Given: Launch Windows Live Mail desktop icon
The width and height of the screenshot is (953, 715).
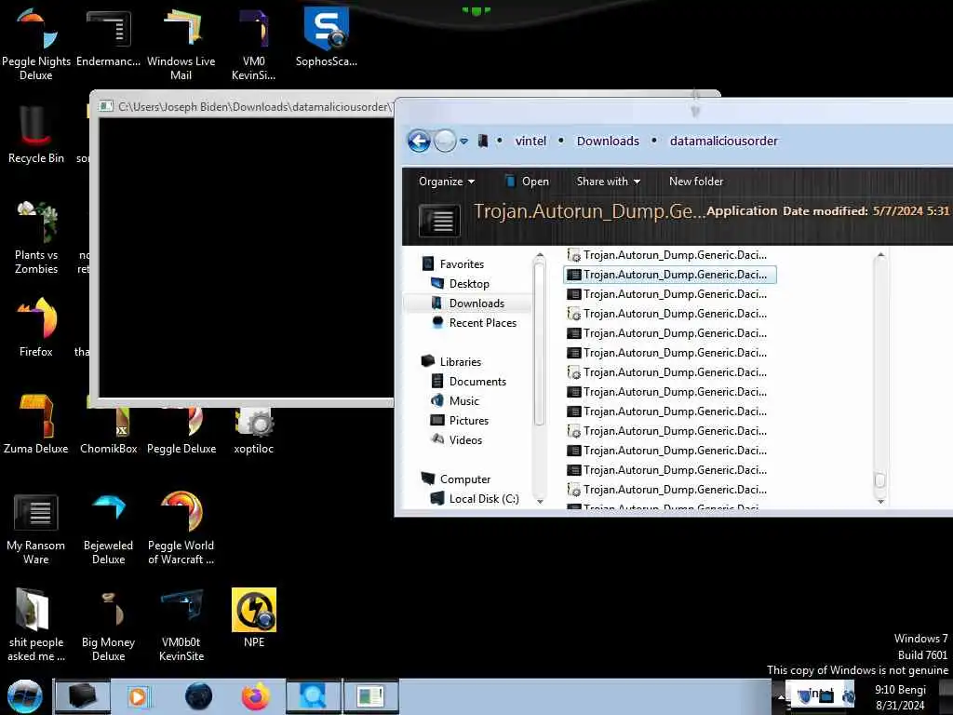Looking at the screenshot, I should tap(181, 44).
